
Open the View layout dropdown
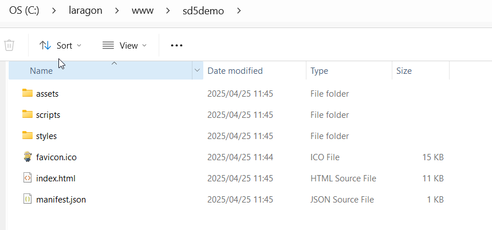click(x=124, y=45)
